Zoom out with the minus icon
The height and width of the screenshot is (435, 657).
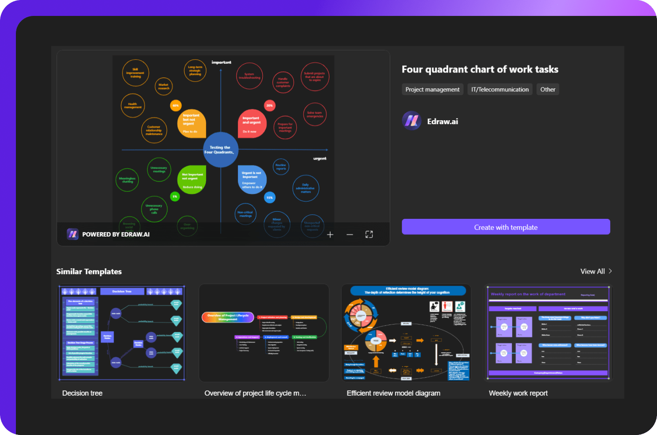[350, 235]
